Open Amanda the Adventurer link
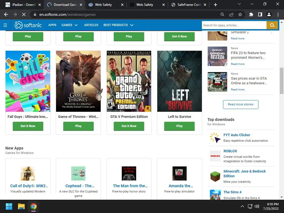 [181, 186]
